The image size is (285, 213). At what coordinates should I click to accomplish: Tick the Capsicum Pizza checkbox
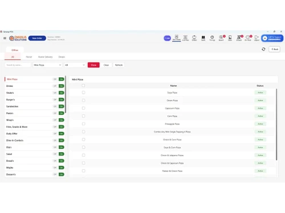[x=83, y=108]
